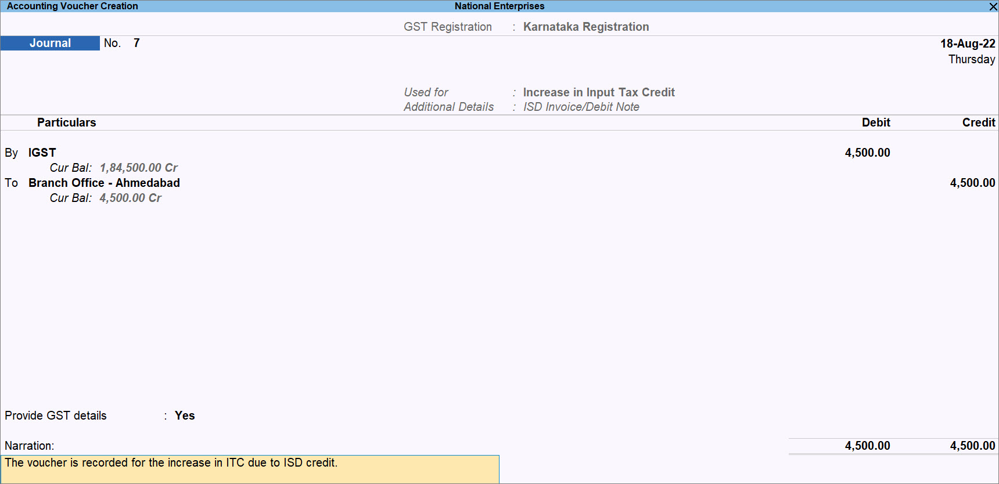The height and width of the screenshot is (484, 999).
Task: Select 'Increase in Input Tax Credit' value
Action: pos(599,92)
